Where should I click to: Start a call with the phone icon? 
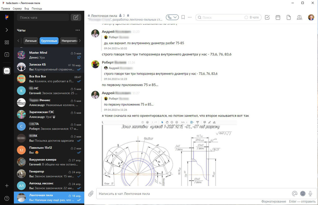point(169,17)
